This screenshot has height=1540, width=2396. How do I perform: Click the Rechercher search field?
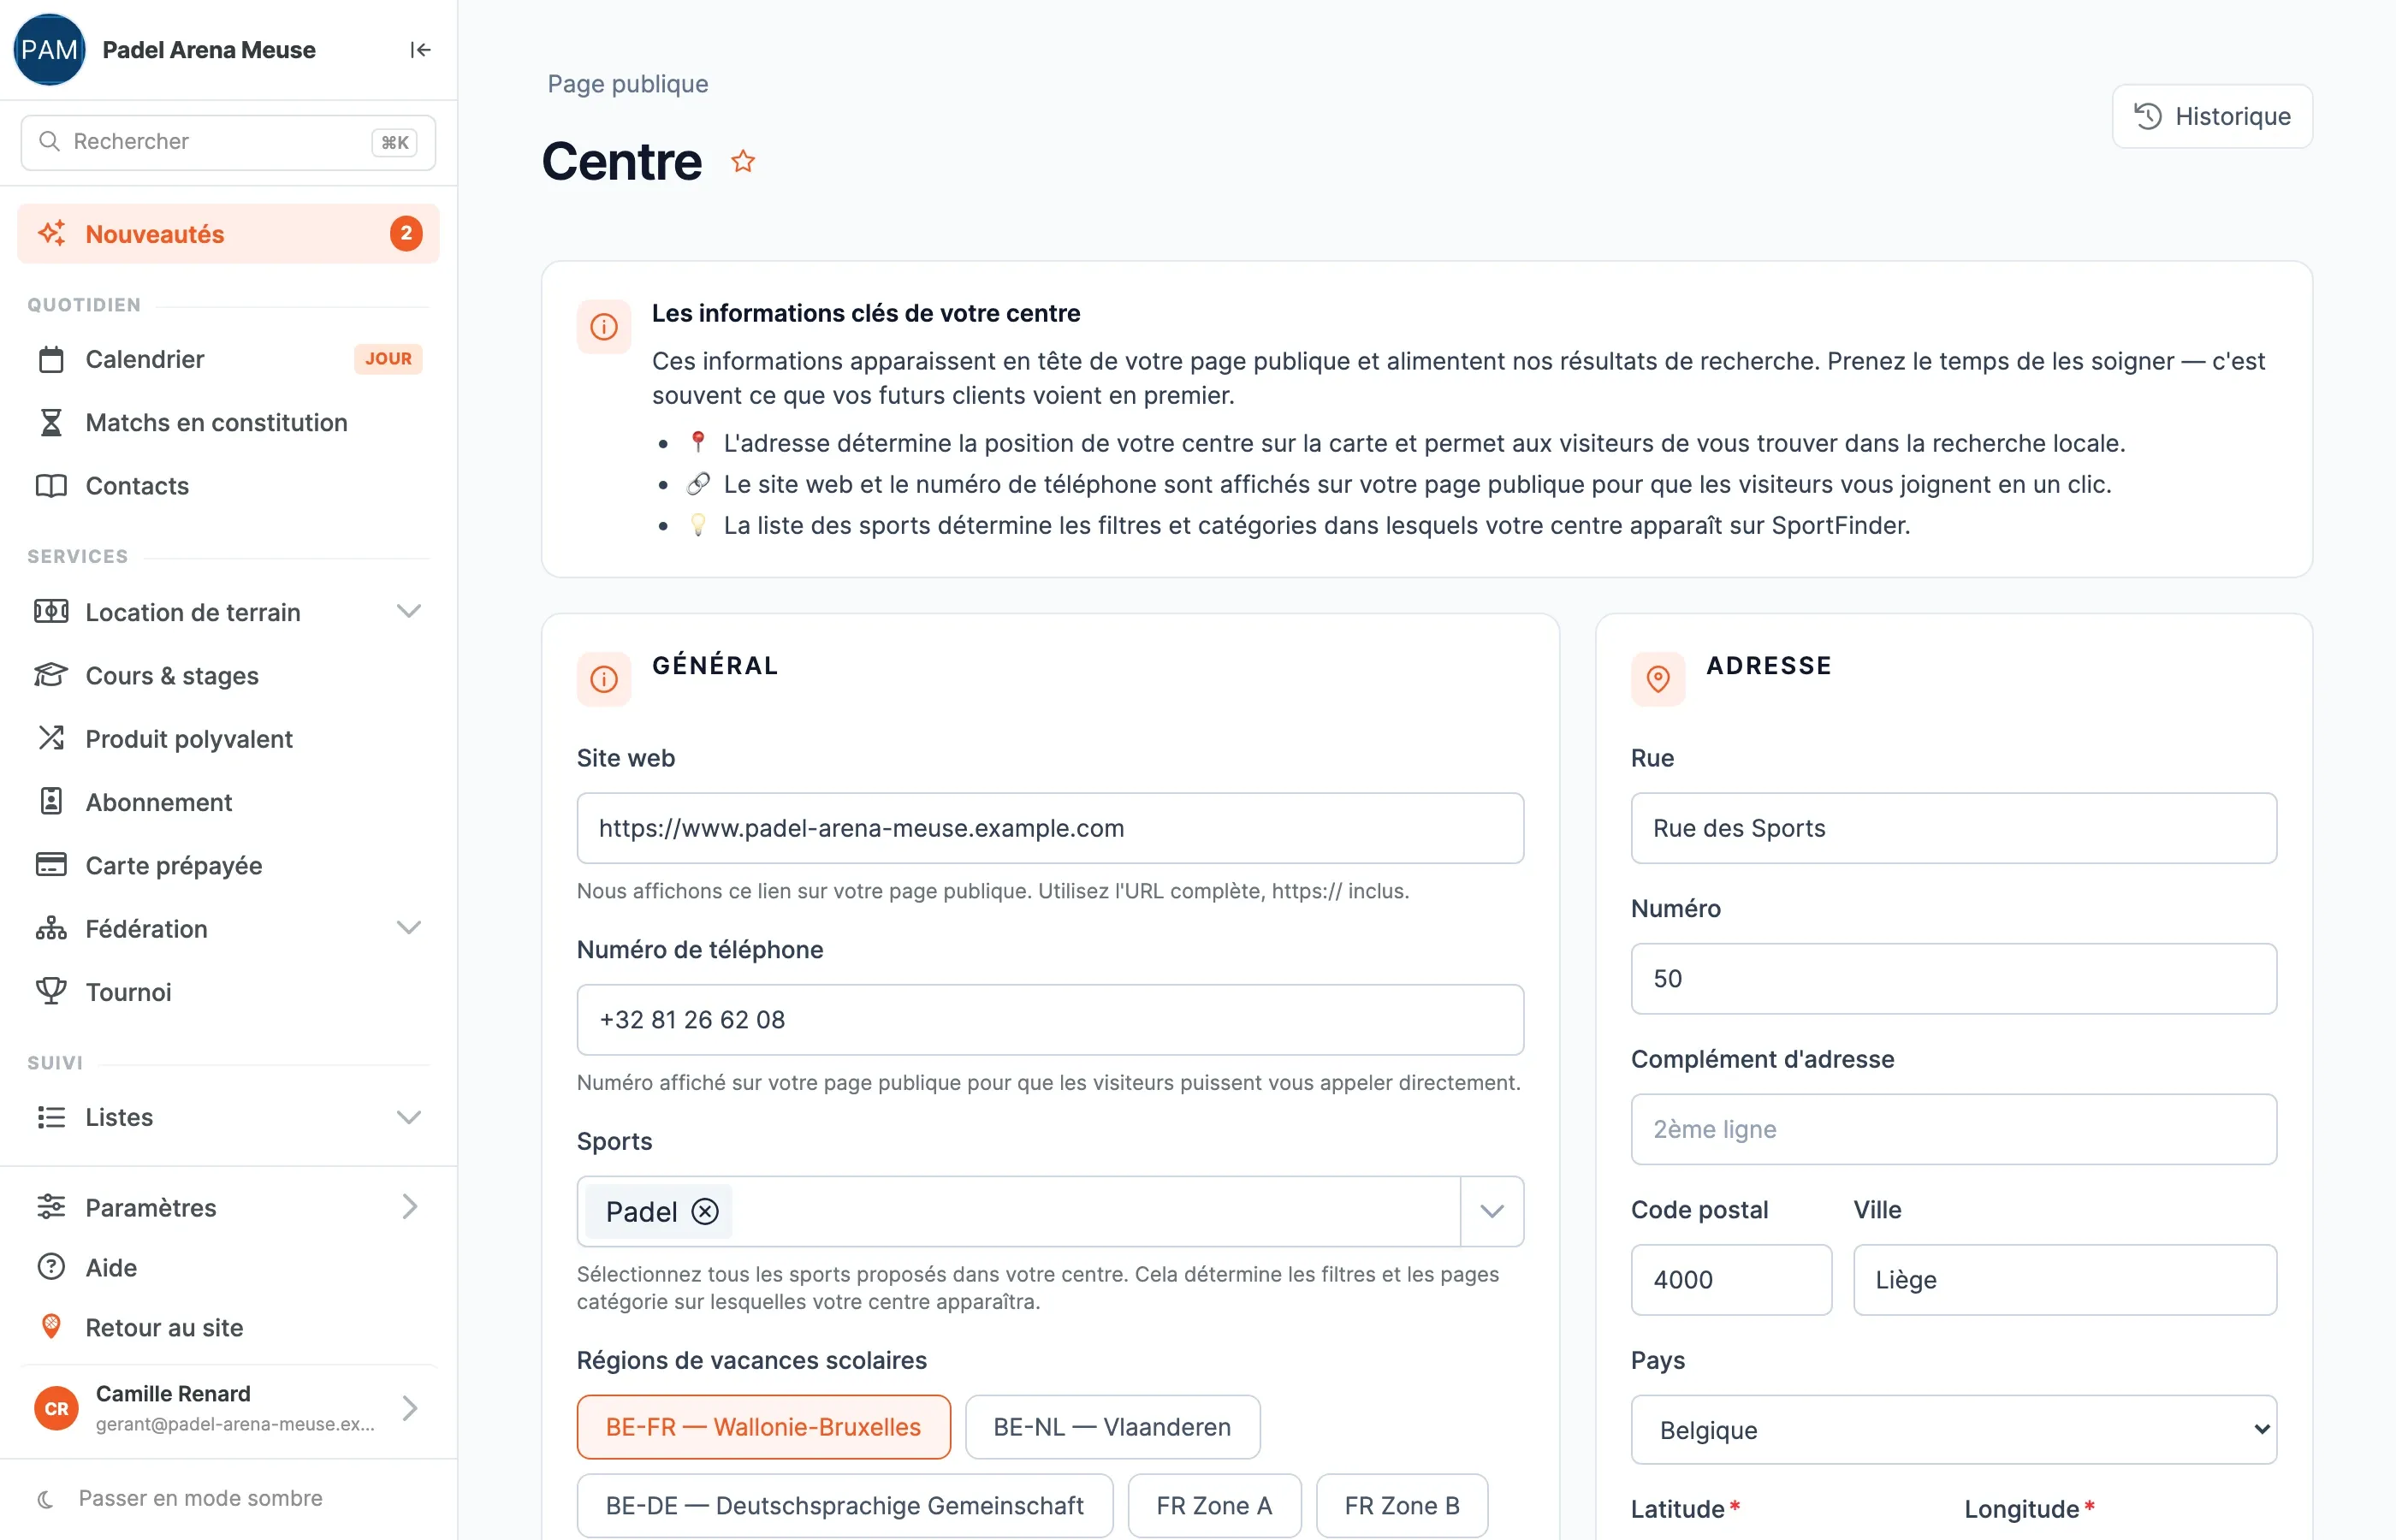coord(228,142)
